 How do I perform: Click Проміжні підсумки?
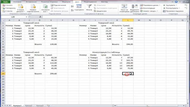tap(173, 11)
